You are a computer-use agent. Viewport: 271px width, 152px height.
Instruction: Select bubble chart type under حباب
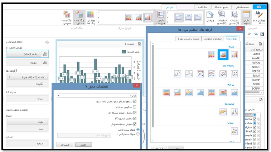pyautogui.click(x=234, y=131)
